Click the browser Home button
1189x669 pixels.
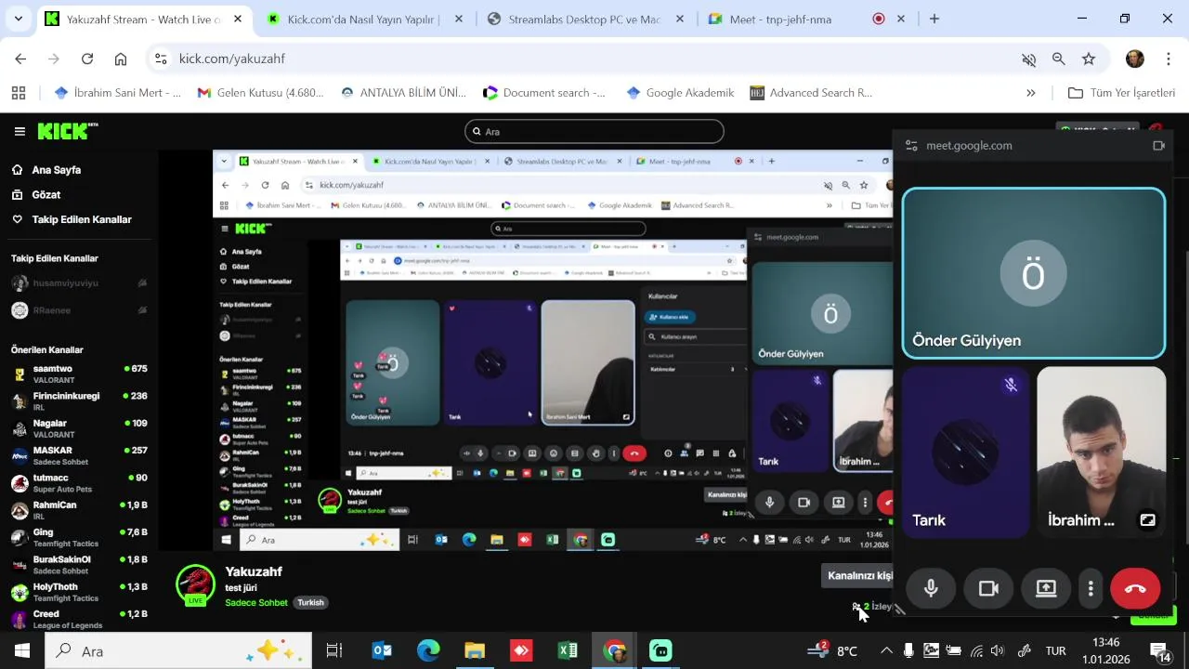[x=121, y=59]
